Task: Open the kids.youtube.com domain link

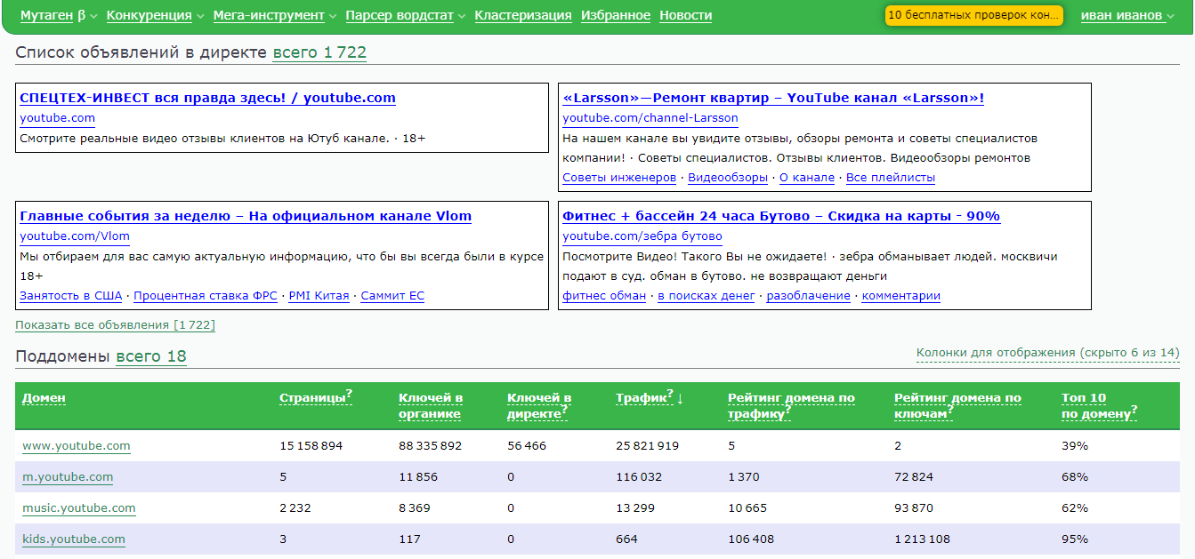Action: 74,539
